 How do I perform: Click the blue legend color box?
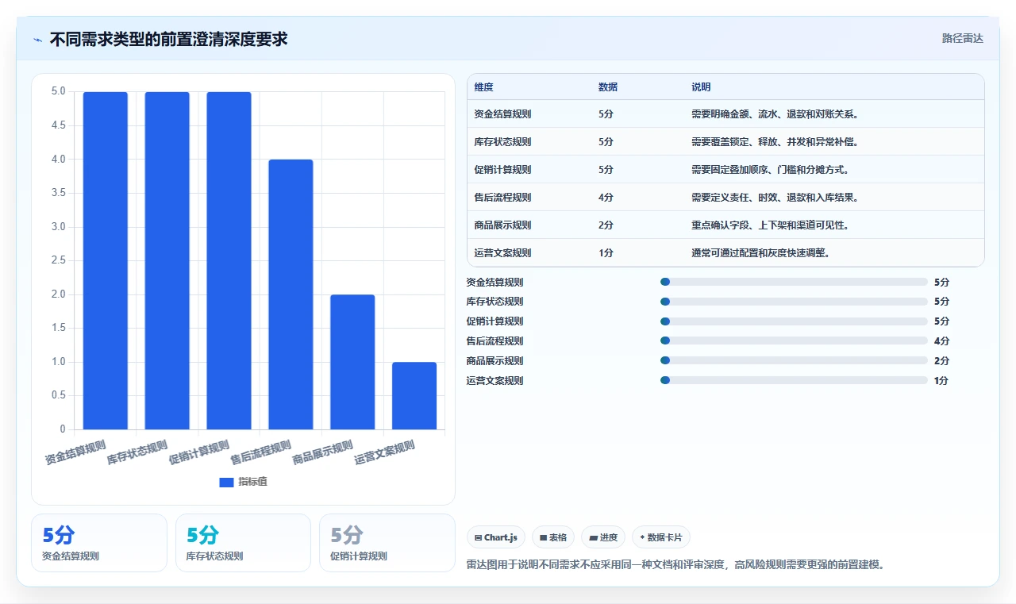coord(226,482)
